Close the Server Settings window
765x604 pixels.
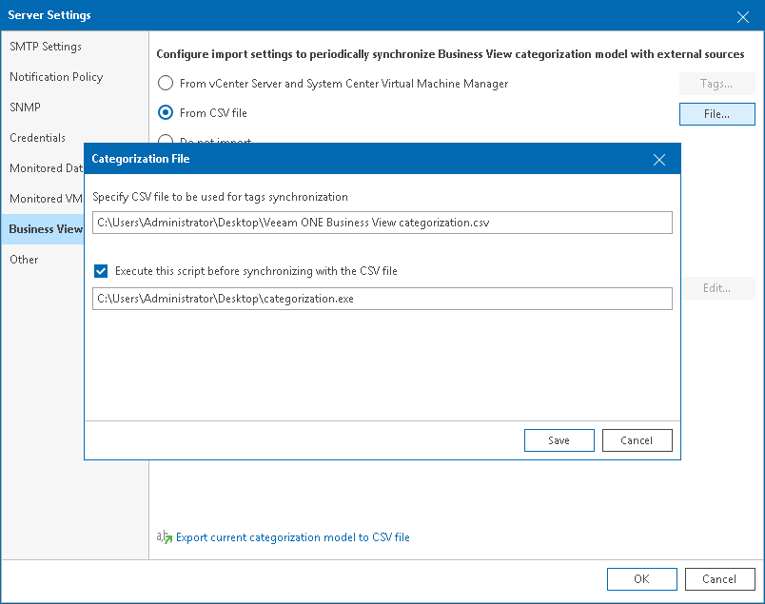click(743, 16)
